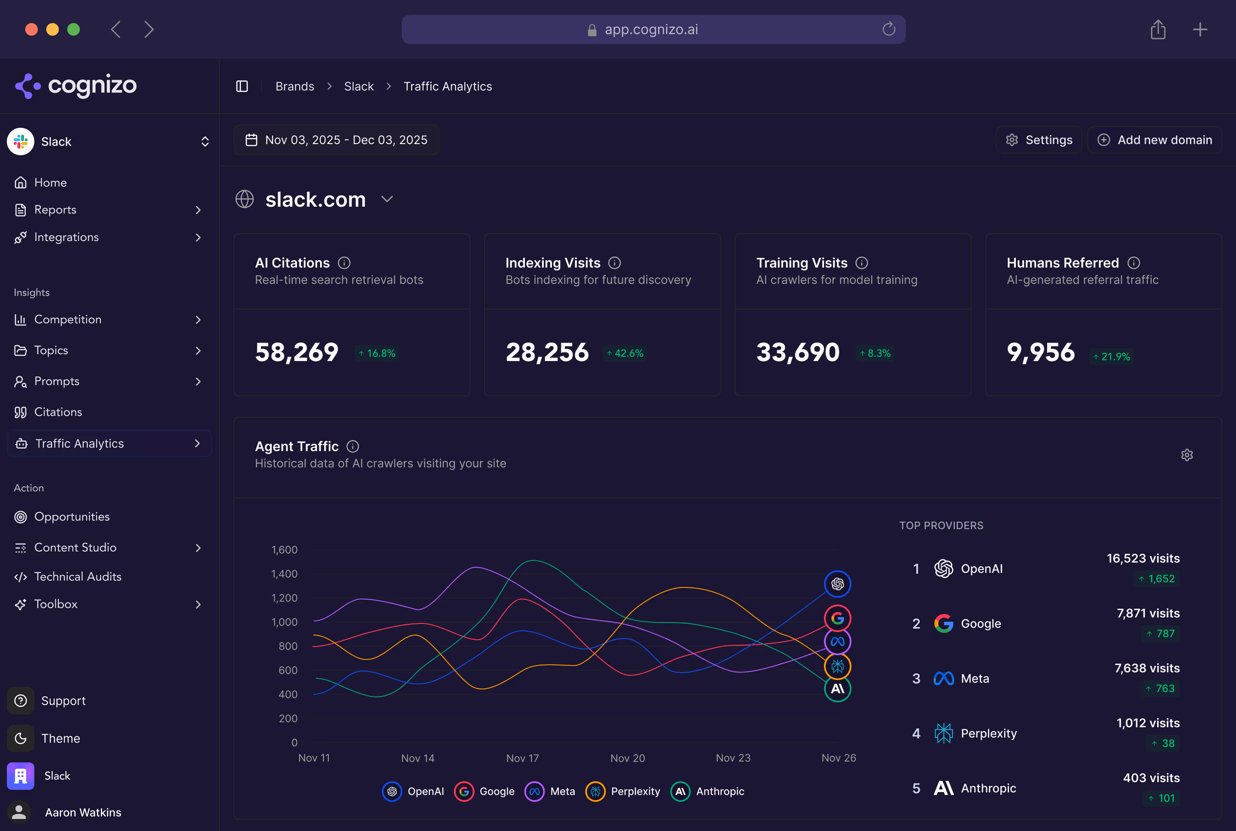
Task: Click the Add new domain button
Action: [x=1154, y=139]
